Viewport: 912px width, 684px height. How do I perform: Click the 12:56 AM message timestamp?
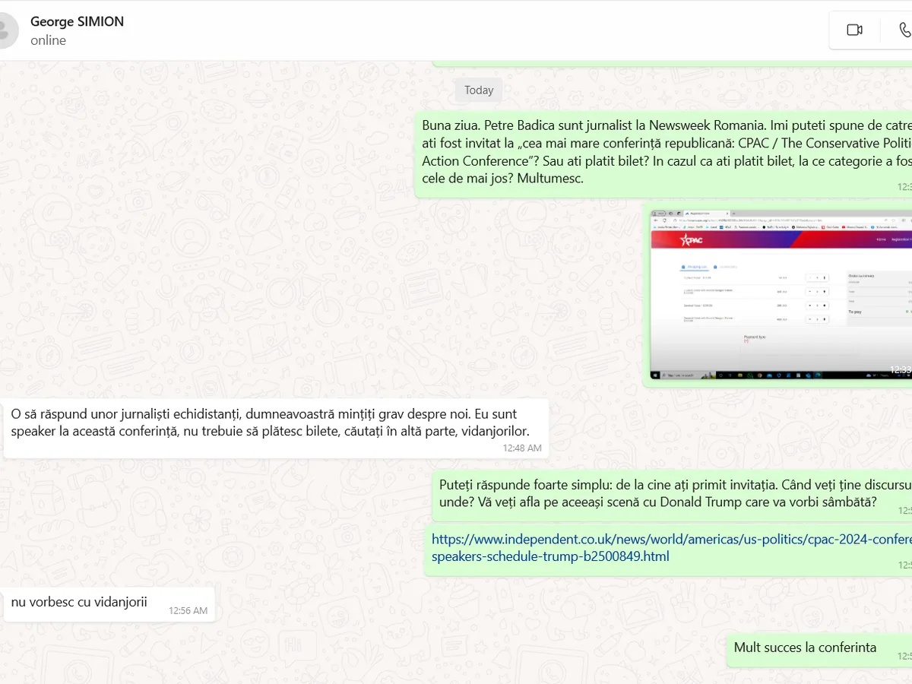pyautogui.click(x=188, y=610)
